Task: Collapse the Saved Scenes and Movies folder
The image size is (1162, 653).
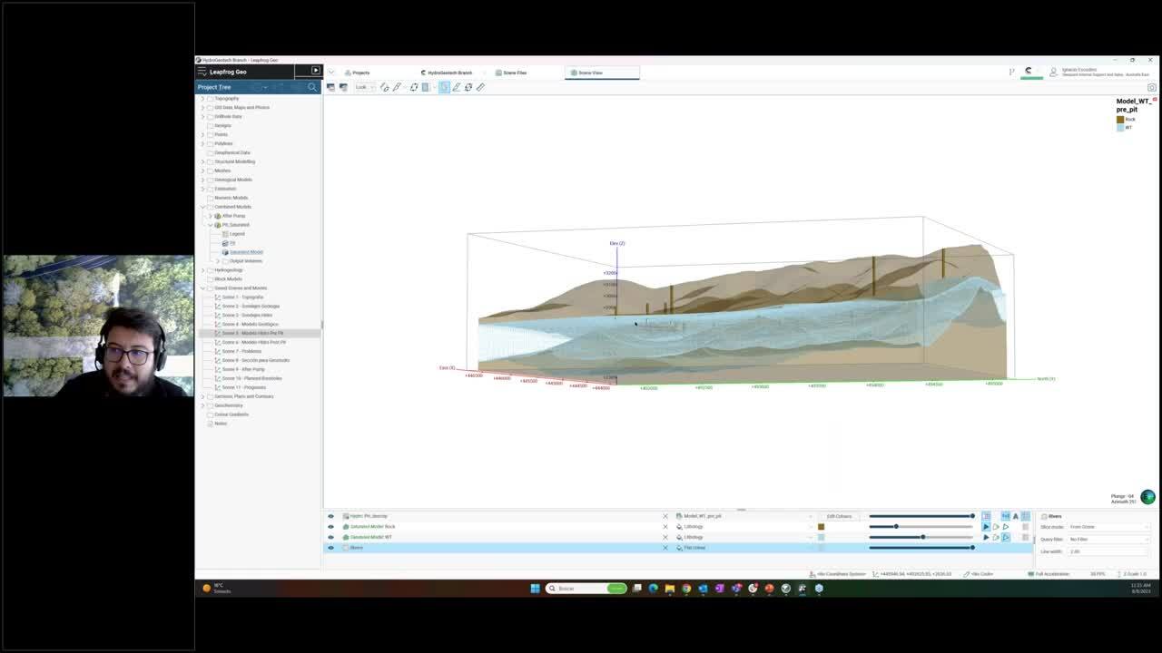Action: coord(202,288)
